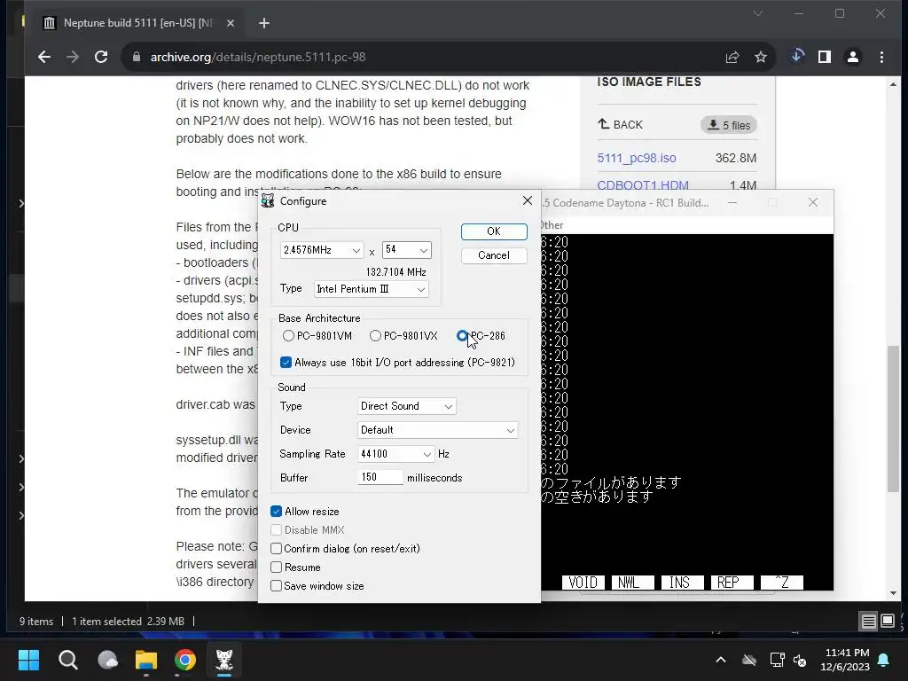Open the emulator cat icon in taskbar
This screenshot has width=908, height=681.
click(224, 660)
